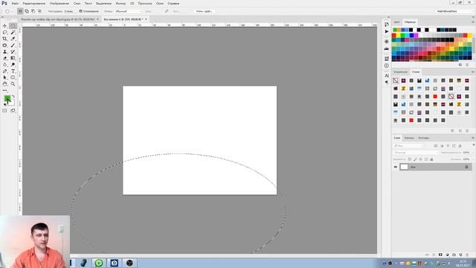Select the Healing Brush tool
476x268 pixels.
[x=4, y=45]
